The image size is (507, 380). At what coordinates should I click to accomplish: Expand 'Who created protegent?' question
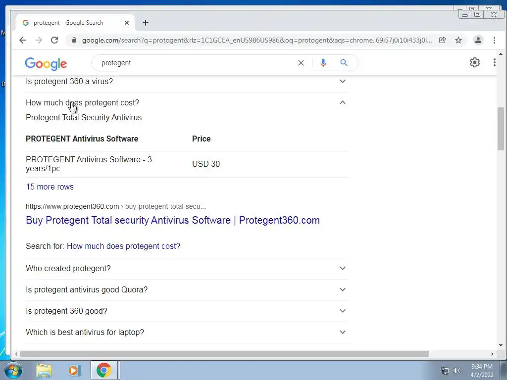click(187, 269)
